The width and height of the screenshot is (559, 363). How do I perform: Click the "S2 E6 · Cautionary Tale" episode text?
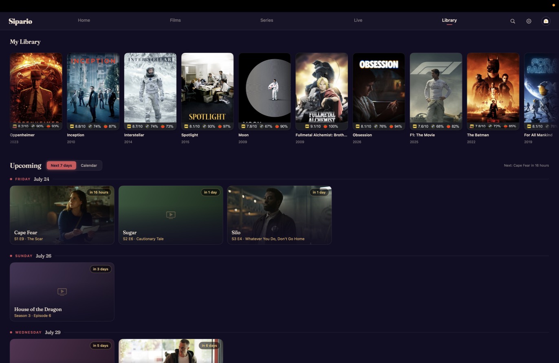(x=143, y=239)
